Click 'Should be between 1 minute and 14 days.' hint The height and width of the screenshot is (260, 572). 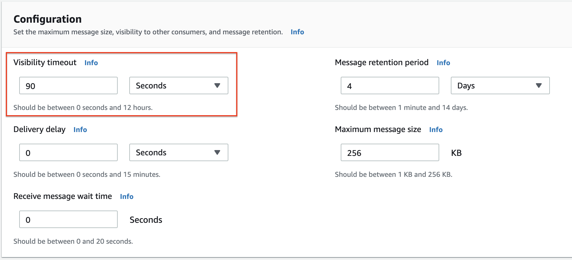point(401,108)
